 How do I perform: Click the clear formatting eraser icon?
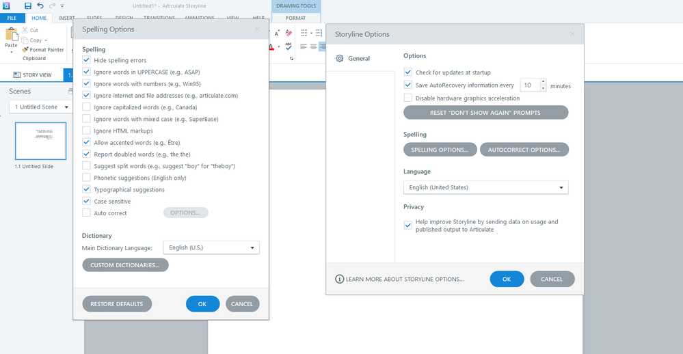tap(289, 33)
